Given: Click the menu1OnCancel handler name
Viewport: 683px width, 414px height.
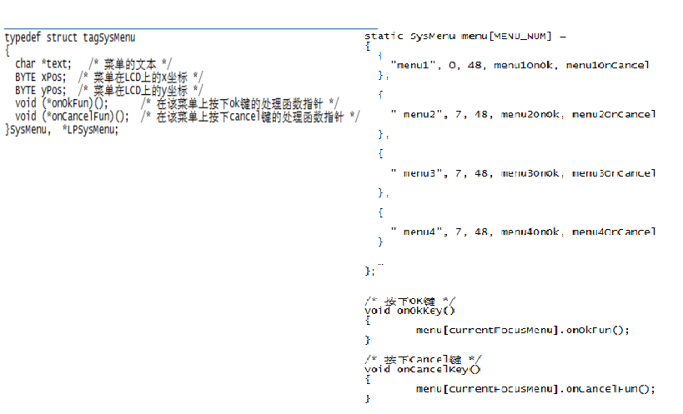Looking at the screenshot, I should 608,64.
